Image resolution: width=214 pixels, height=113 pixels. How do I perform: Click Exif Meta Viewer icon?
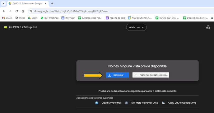(126, 103)
